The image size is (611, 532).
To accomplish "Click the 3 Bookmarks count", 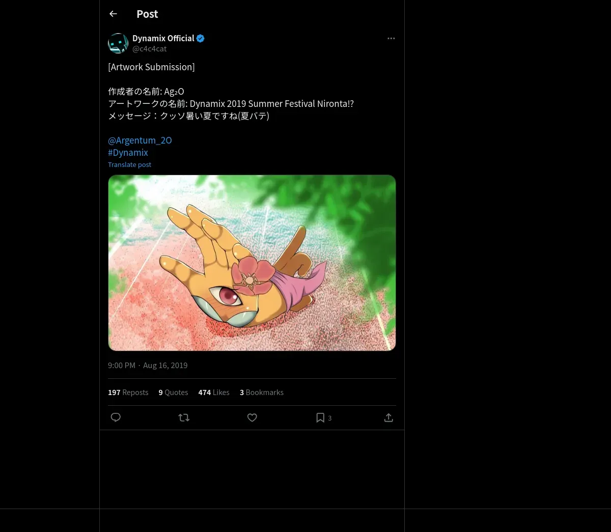I will [x=262, y=393].
